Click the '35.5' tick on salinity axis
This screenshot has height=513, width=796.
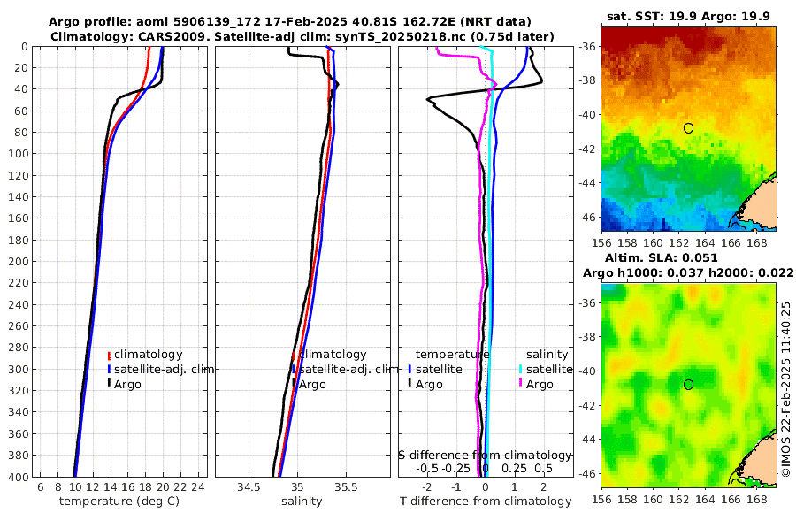345,486
